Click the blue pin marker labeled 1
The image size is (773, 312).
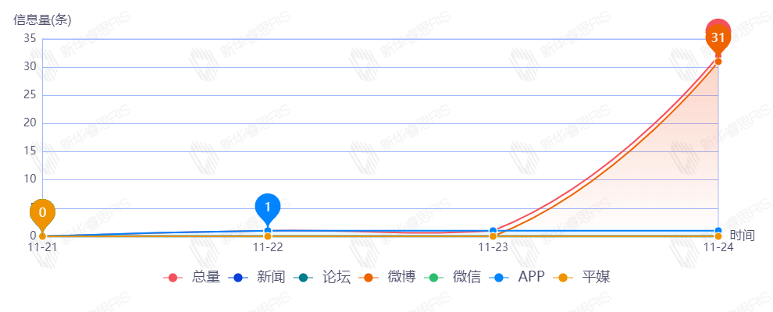point(268,207)
